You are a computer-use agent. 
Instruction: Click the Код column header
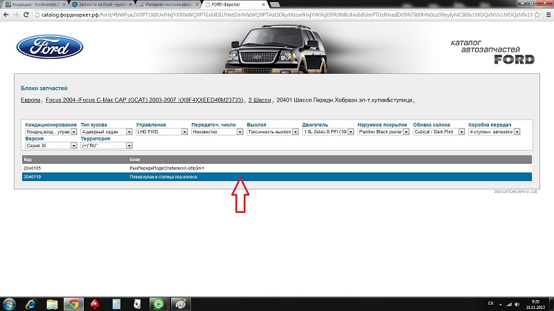pos(28,160)
